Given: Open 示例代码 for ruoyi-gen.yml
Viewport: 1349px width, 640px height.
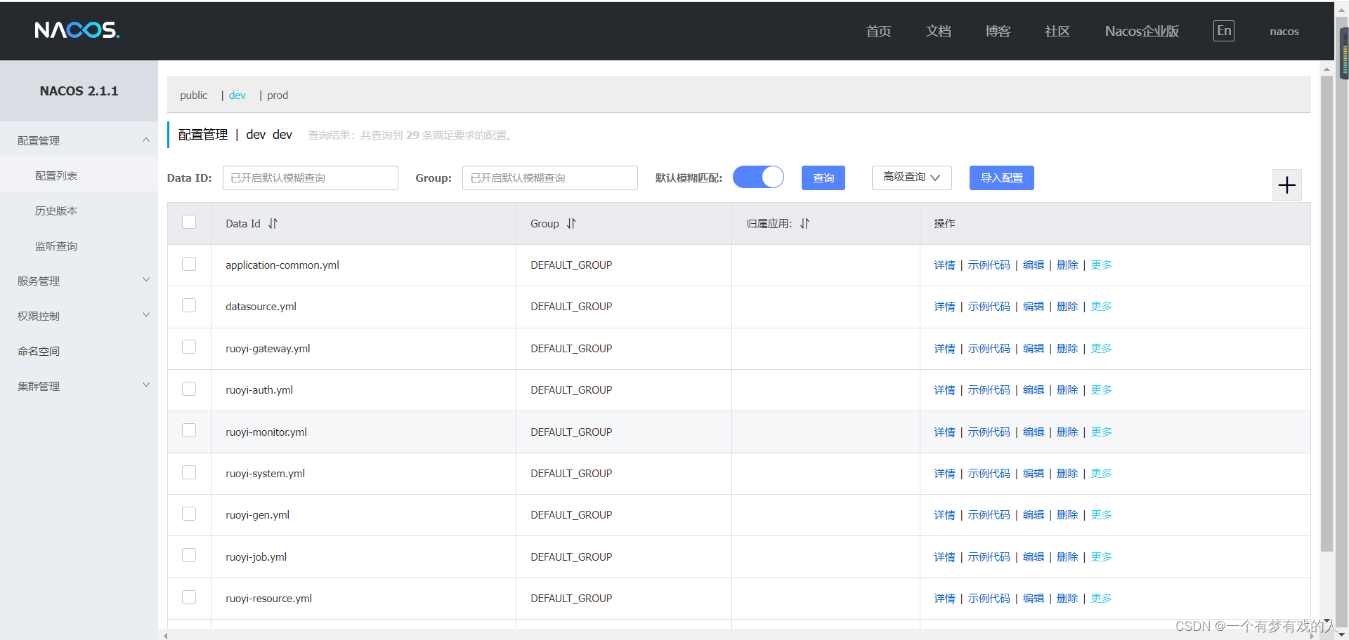Looking at the screenshot, I should pyautogui.click(x=989, y=514).
